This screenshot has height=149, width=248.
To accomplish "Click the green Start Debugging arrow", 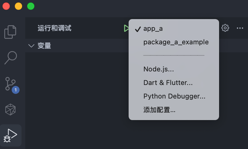I will point(126,28).
